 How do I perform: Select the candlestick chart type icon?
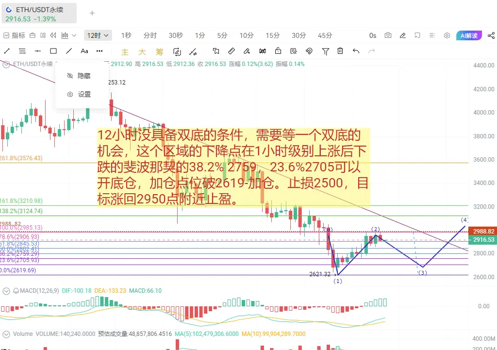coord(65,35)
